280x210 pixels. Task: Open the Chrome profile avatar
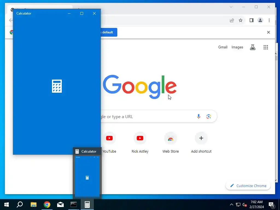(x=260, y=20)
